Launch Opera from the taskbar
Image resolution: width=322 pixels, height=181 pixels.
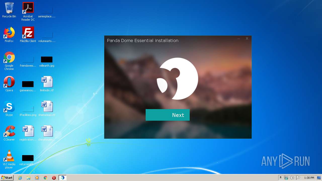(54, 178)
